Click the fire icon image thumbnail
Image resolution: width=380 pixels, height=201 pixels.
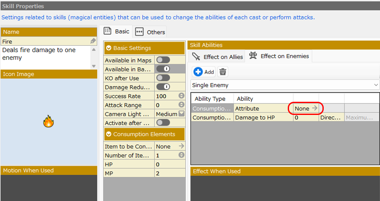(49, 122)
